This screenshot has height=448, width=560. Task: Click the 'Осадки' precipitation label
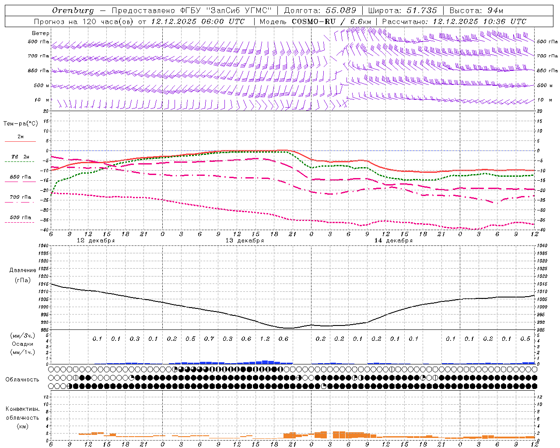pyautogui.click(x=22, y=344)
